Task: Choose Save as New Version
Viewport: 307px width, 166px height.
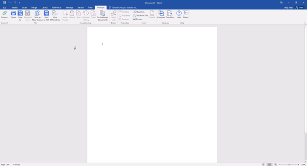Action: (37, 16)
